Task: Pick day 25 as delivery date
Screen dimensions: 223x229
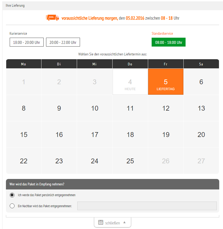Action: 130,161
